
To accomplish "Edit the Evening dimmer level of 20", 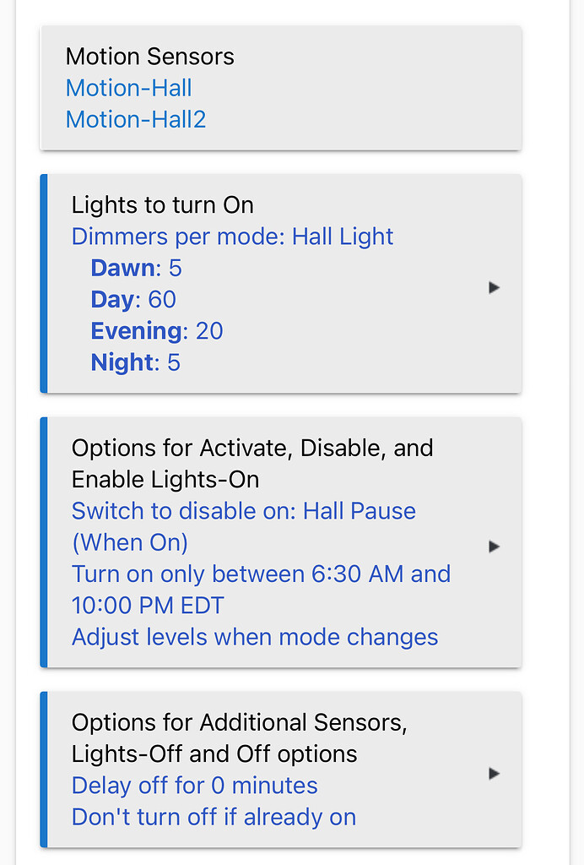I will 156,330.
